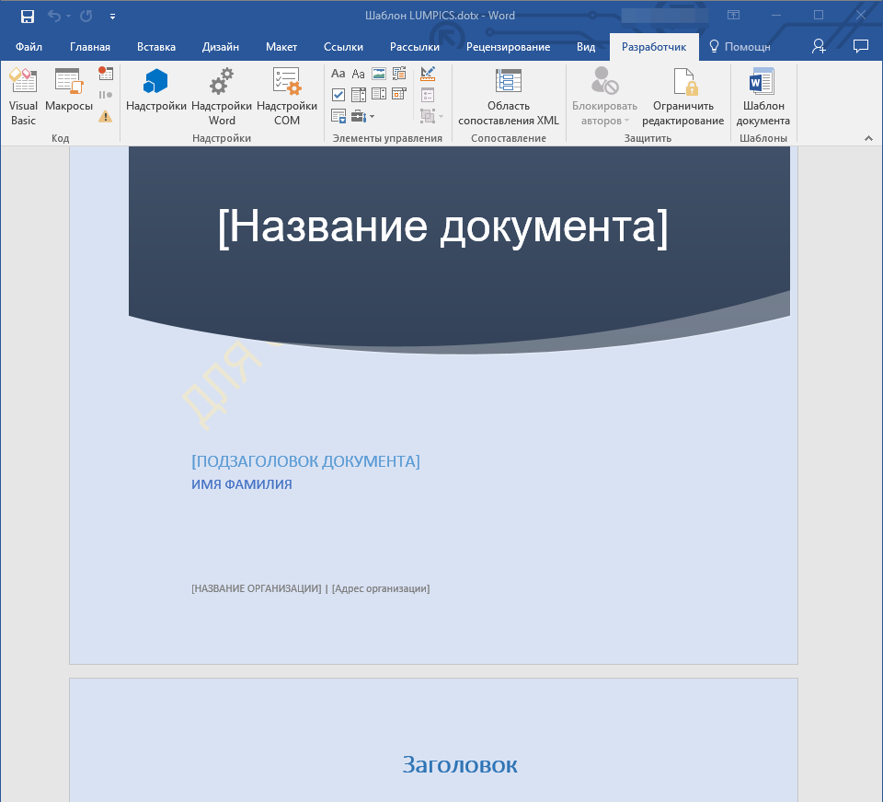This screenshot has height=802, width=883.
Task: Open Надстройки COM add-ins
Action: (287, 97)
